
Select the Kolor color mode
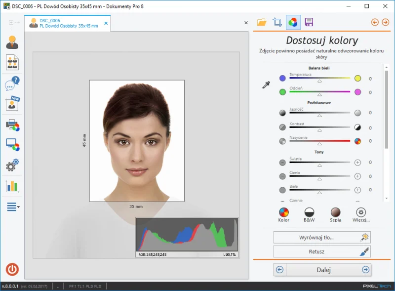(x=284, y=214)
